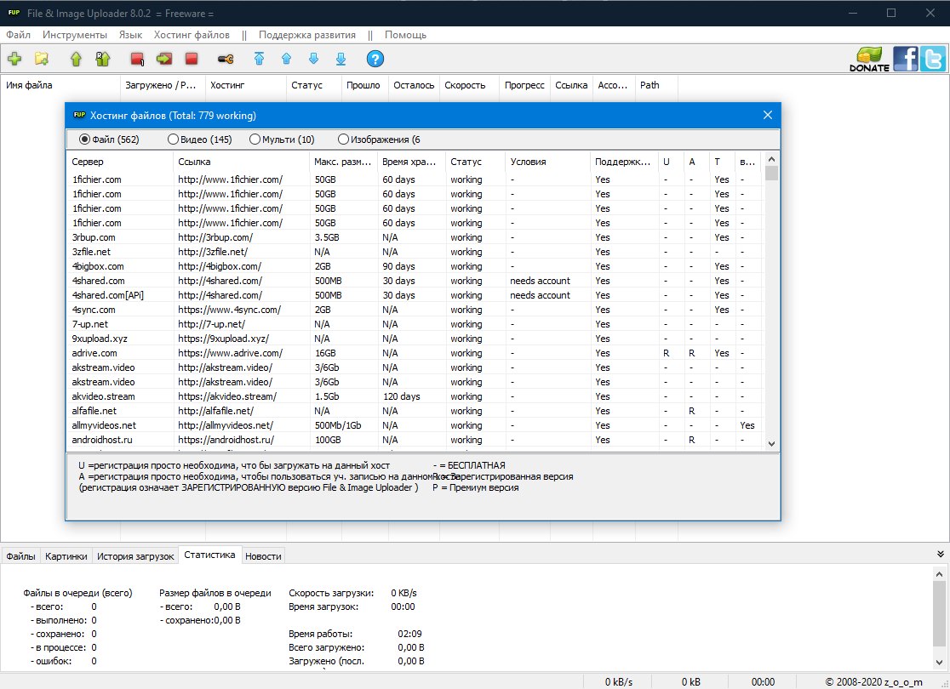The height and width of the screenshot is (689, 950).
Task: Open the Twitter bird icon
Action: click(932, 59)
